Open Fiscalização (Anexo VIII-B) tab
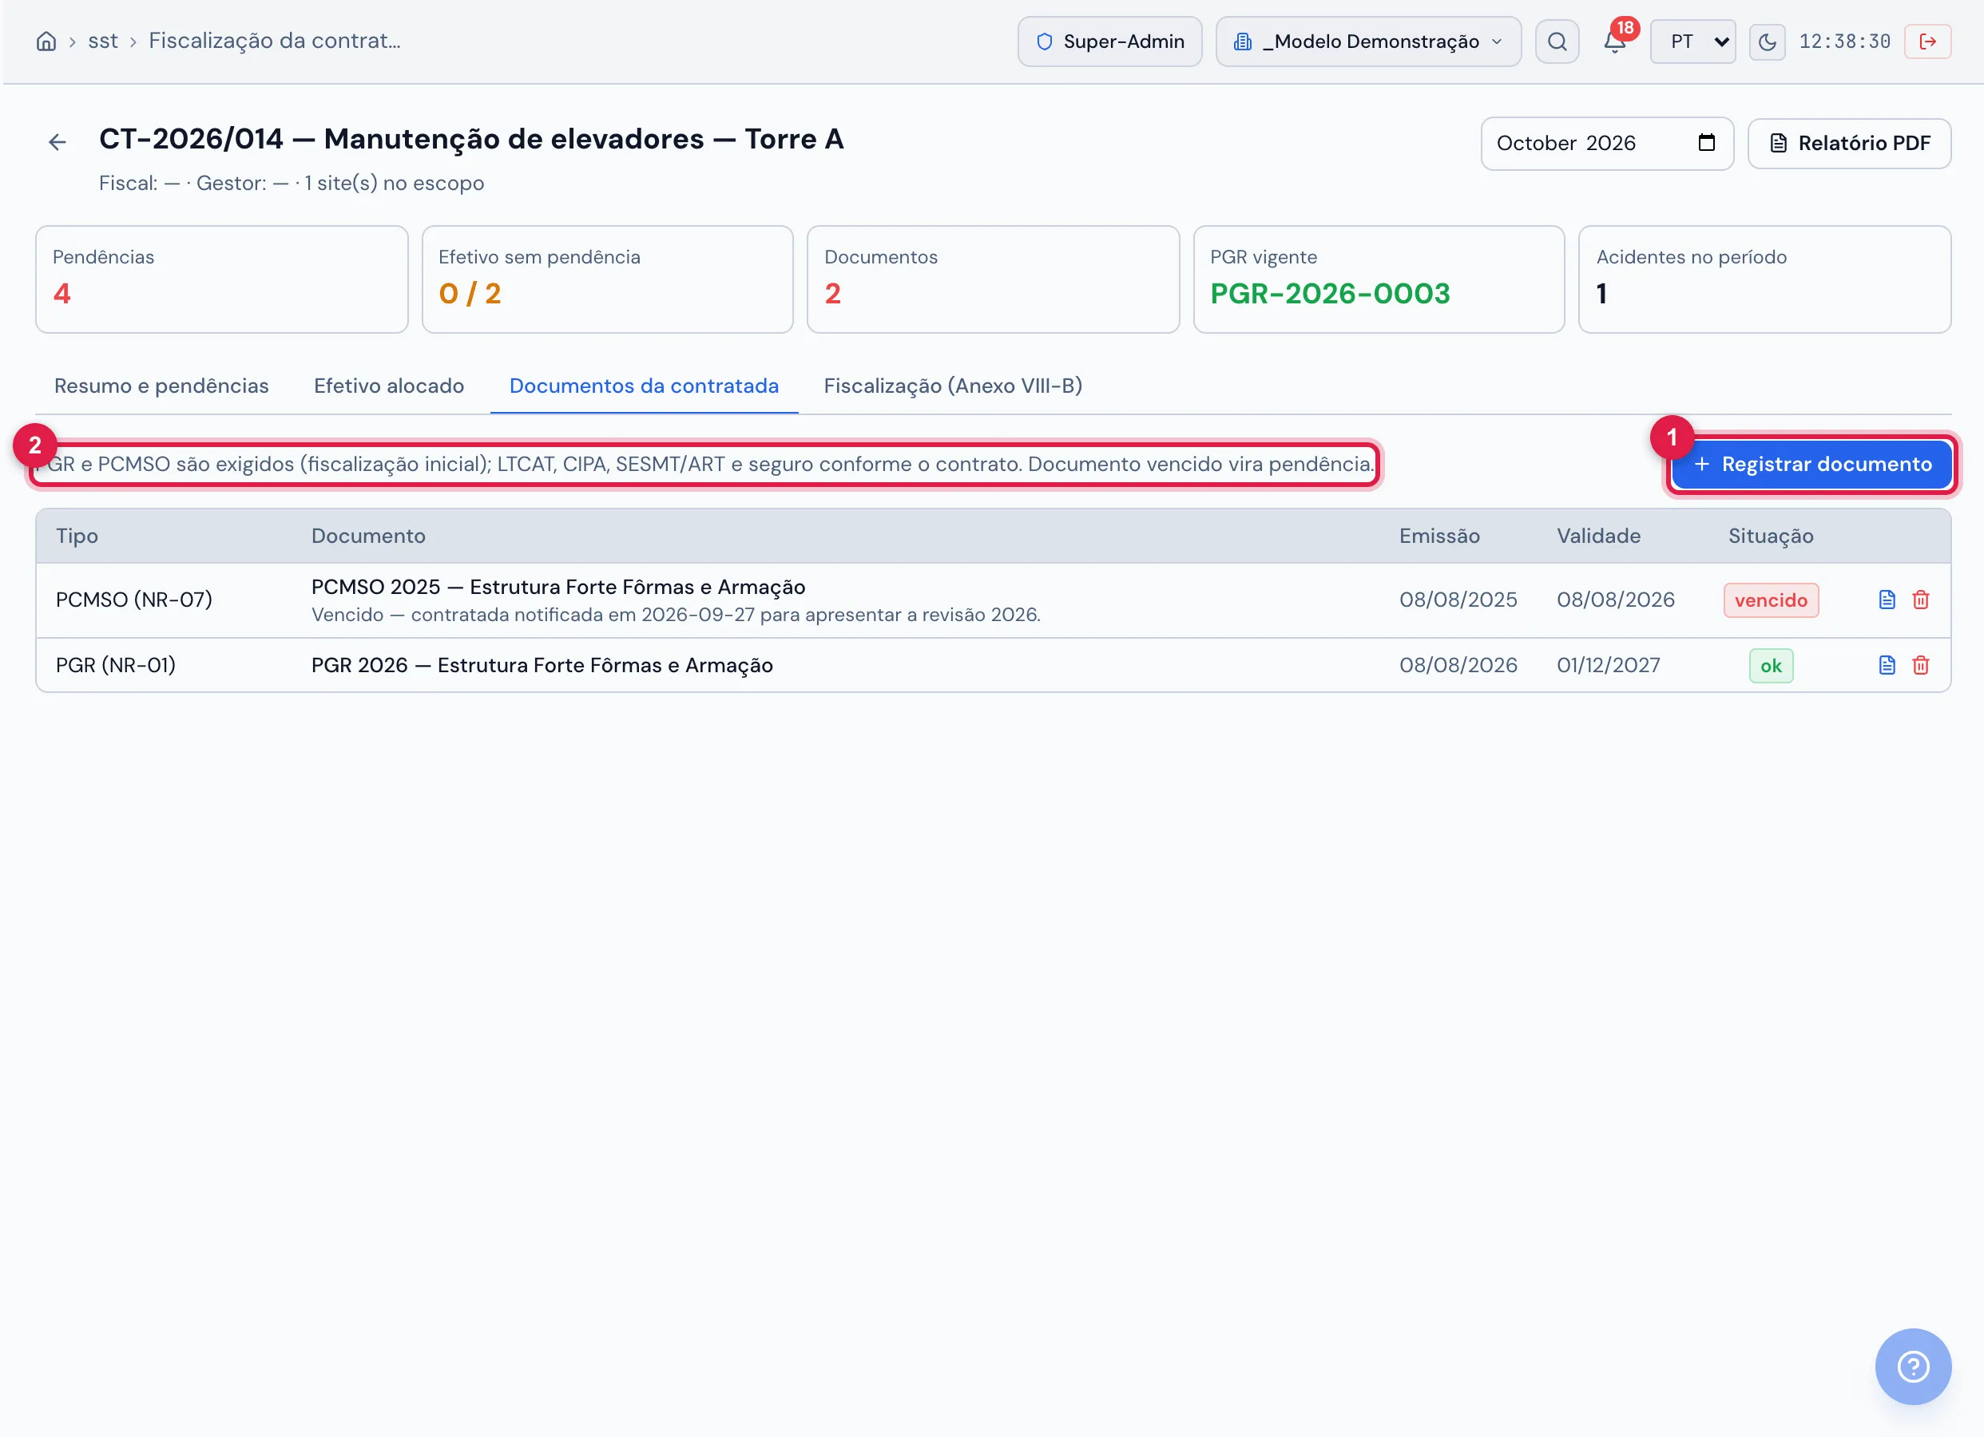1984x1437 pixels. pos(953,386)
